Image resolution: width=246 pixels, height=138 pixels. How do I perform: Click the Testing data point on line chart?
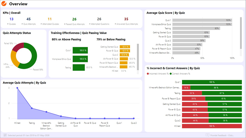(32, 108)
